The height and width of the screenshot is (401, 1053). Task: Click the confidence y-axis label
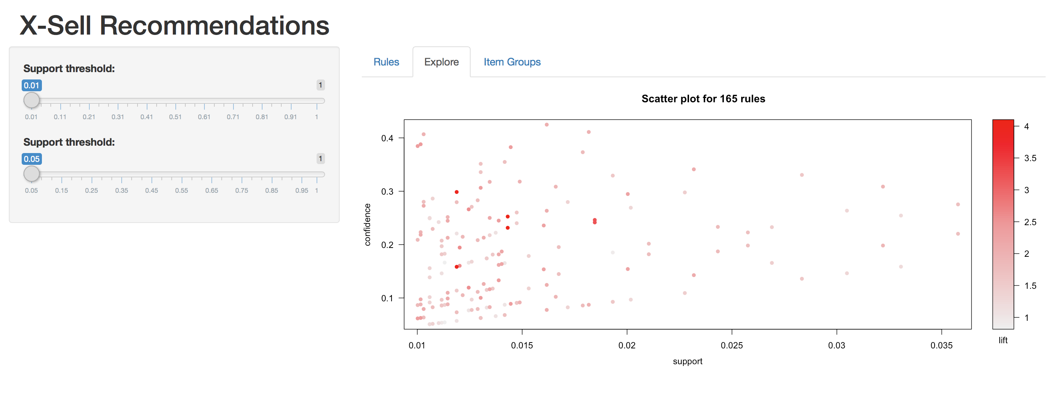click(x=367, y=225)
